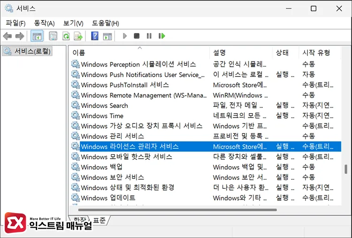Click description WinRM(Windows ... cell

tap(240, 95)
